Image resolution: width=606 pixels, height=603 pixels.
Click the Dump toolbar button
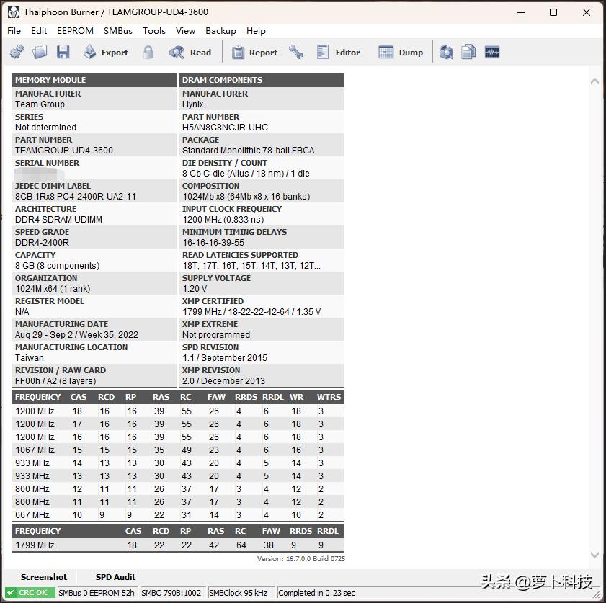(x=401, y=52)
